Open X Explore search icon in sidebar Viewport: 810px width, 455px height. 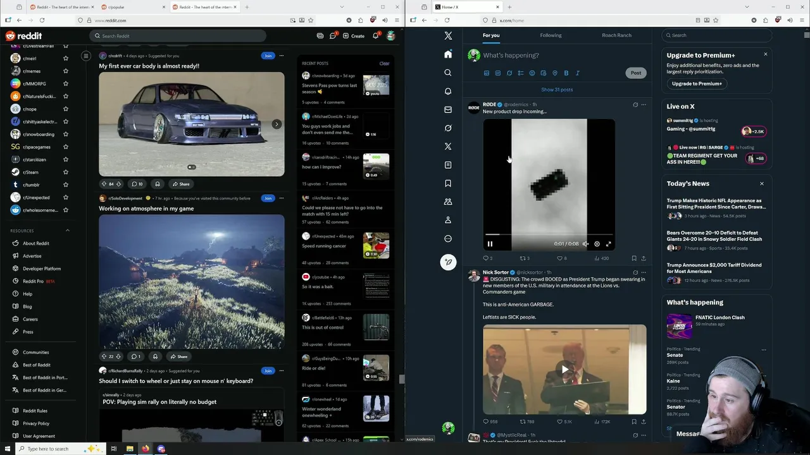448,73
